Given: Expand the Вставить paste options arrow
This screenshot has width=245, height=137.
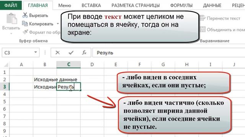Looking at the screenshot, I should (x=11, y=34).
